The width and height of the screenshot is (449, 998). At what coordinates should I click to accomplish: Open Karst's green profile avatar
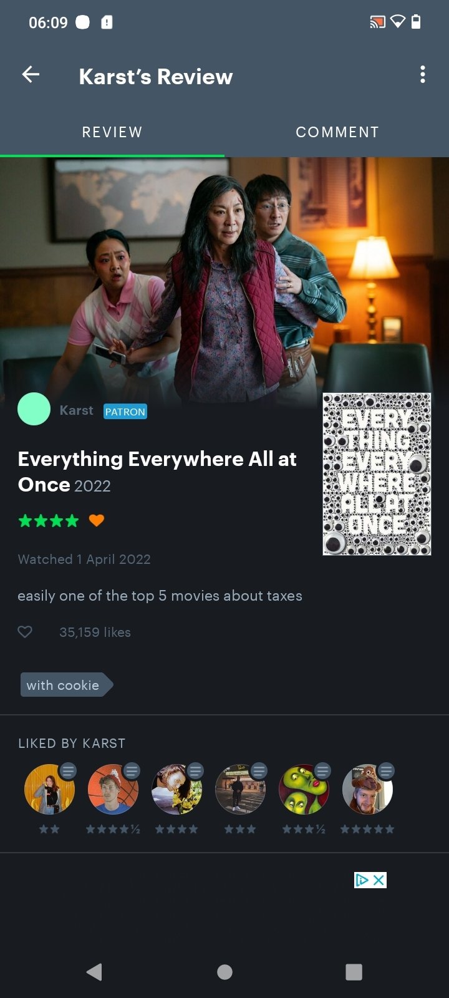coord(34,409)
